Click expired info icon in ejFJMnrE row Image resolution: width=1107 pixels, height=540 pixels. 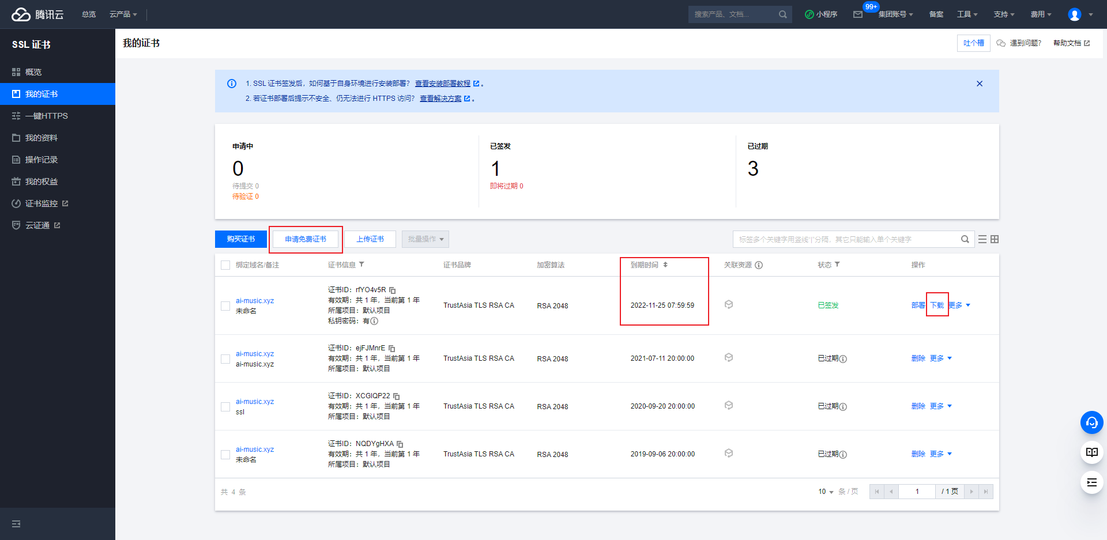point(843,359)
